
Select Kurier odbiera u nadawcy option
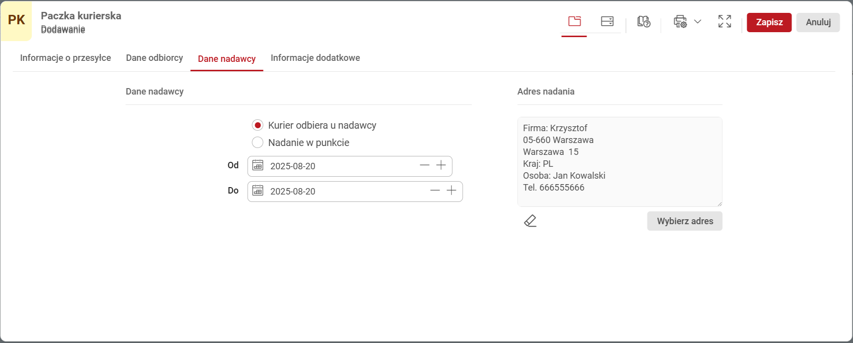(x=258, y=125)
